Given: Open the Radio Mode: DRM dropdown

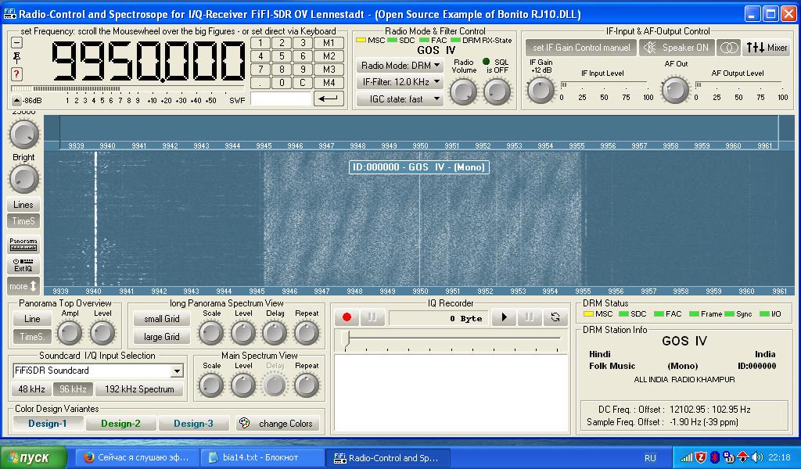Looking at the screenshot, I should tap(400, 66).
